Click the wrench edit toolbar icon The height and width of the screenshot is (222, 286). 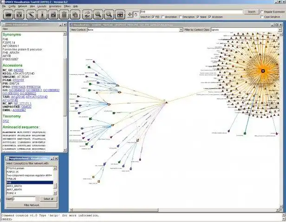coord(31,14)
